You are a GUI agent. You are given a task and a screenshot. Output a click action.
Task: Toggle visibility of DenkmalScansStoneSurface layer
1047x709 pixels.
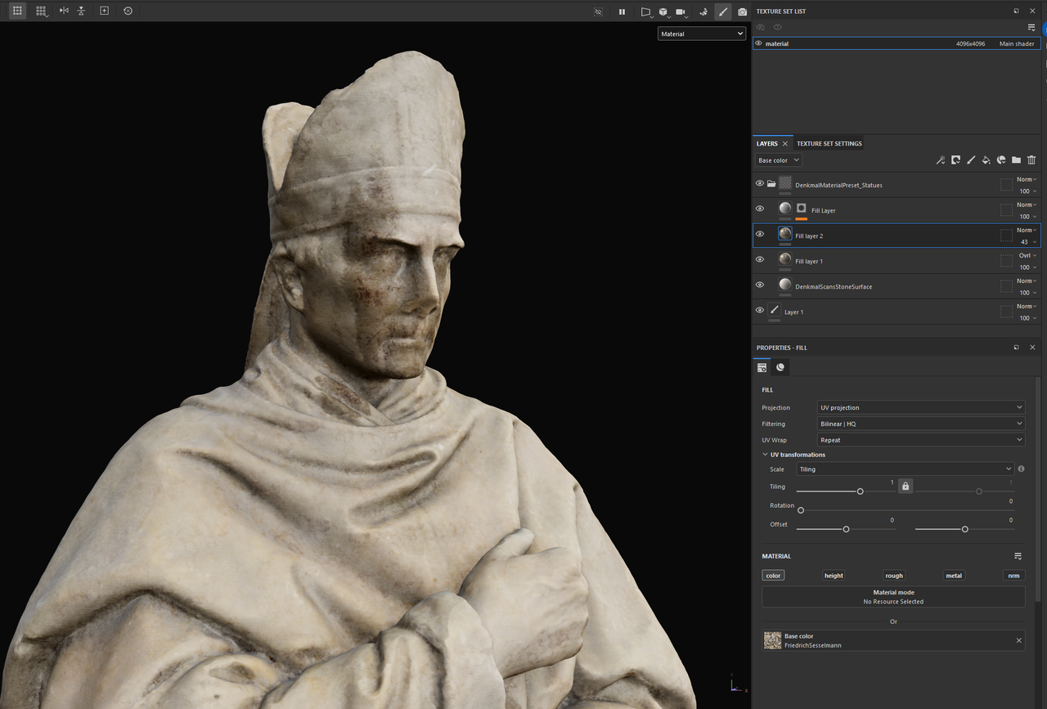point(759,285)
